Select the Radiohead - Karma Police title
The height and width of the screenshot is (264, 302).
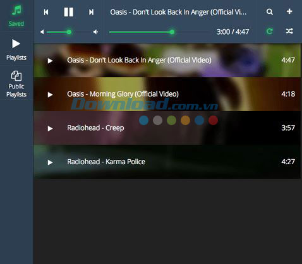[106, 162]
